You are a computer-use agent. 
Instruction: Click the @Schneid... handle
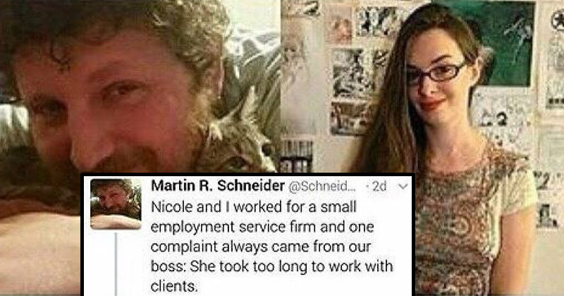click(322, 186)
